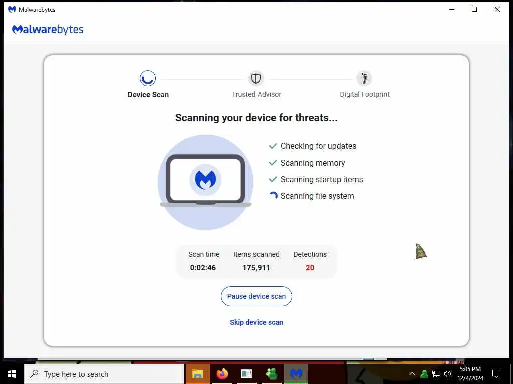The image size is (513, 384).
Task: Open the clock showing 5:05 PM
Action: 470,374
